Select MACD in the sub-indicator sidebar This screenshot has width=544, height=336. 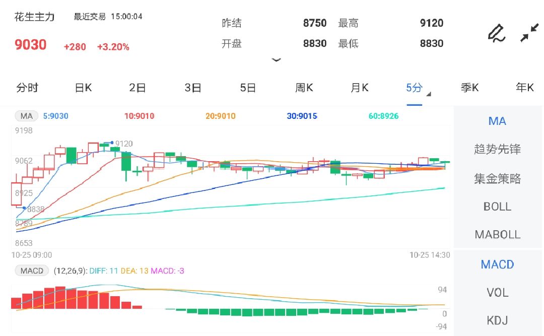click(497, 264)
